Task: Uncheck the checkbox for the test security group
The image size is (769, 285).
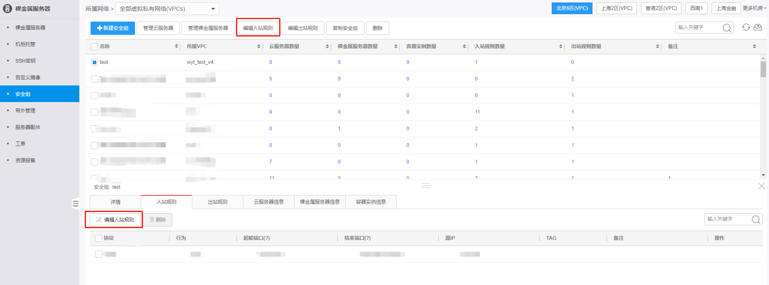Action: click(94, 62)
